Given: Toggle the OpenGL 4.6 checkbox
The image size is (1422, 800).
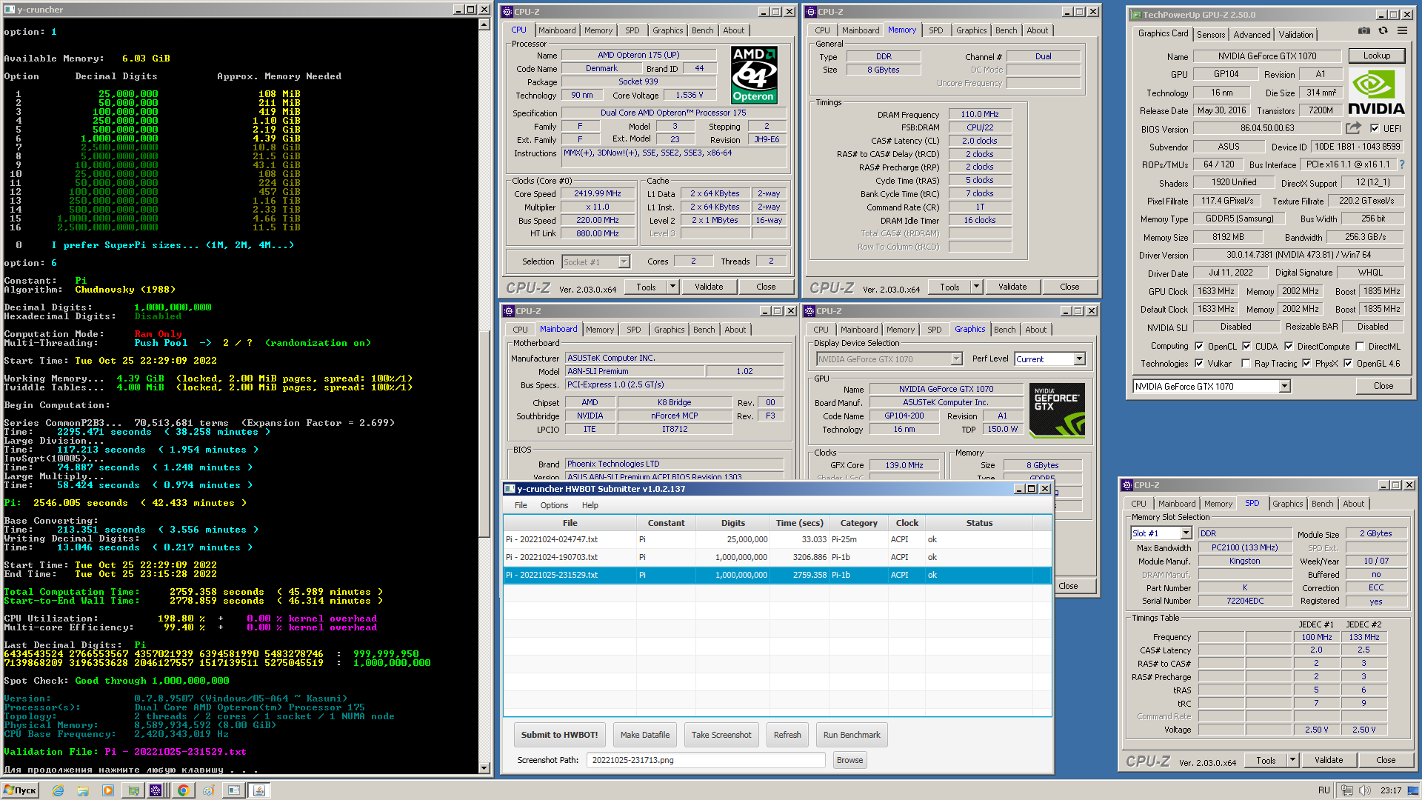Looking at the screenshot, I should (1348, 363).
